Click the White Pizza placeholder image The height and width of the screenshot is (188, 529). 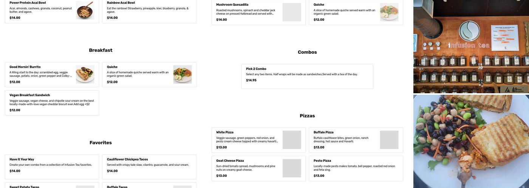point(292,140)
